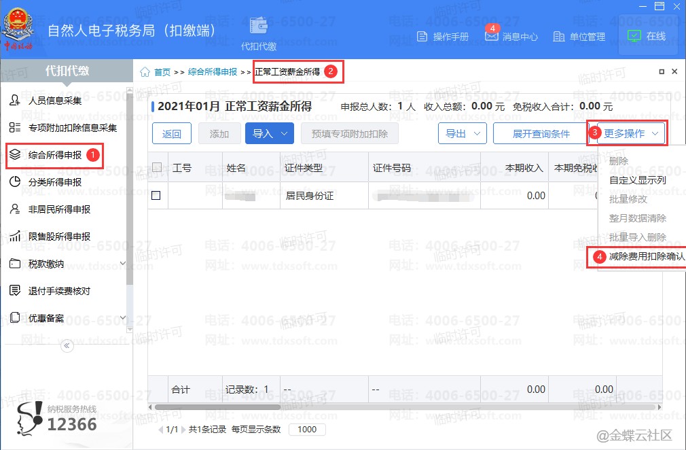Screen dimensions: 686x450
Task: Check the 居民身份证 row checkbox
Action: 156,196
